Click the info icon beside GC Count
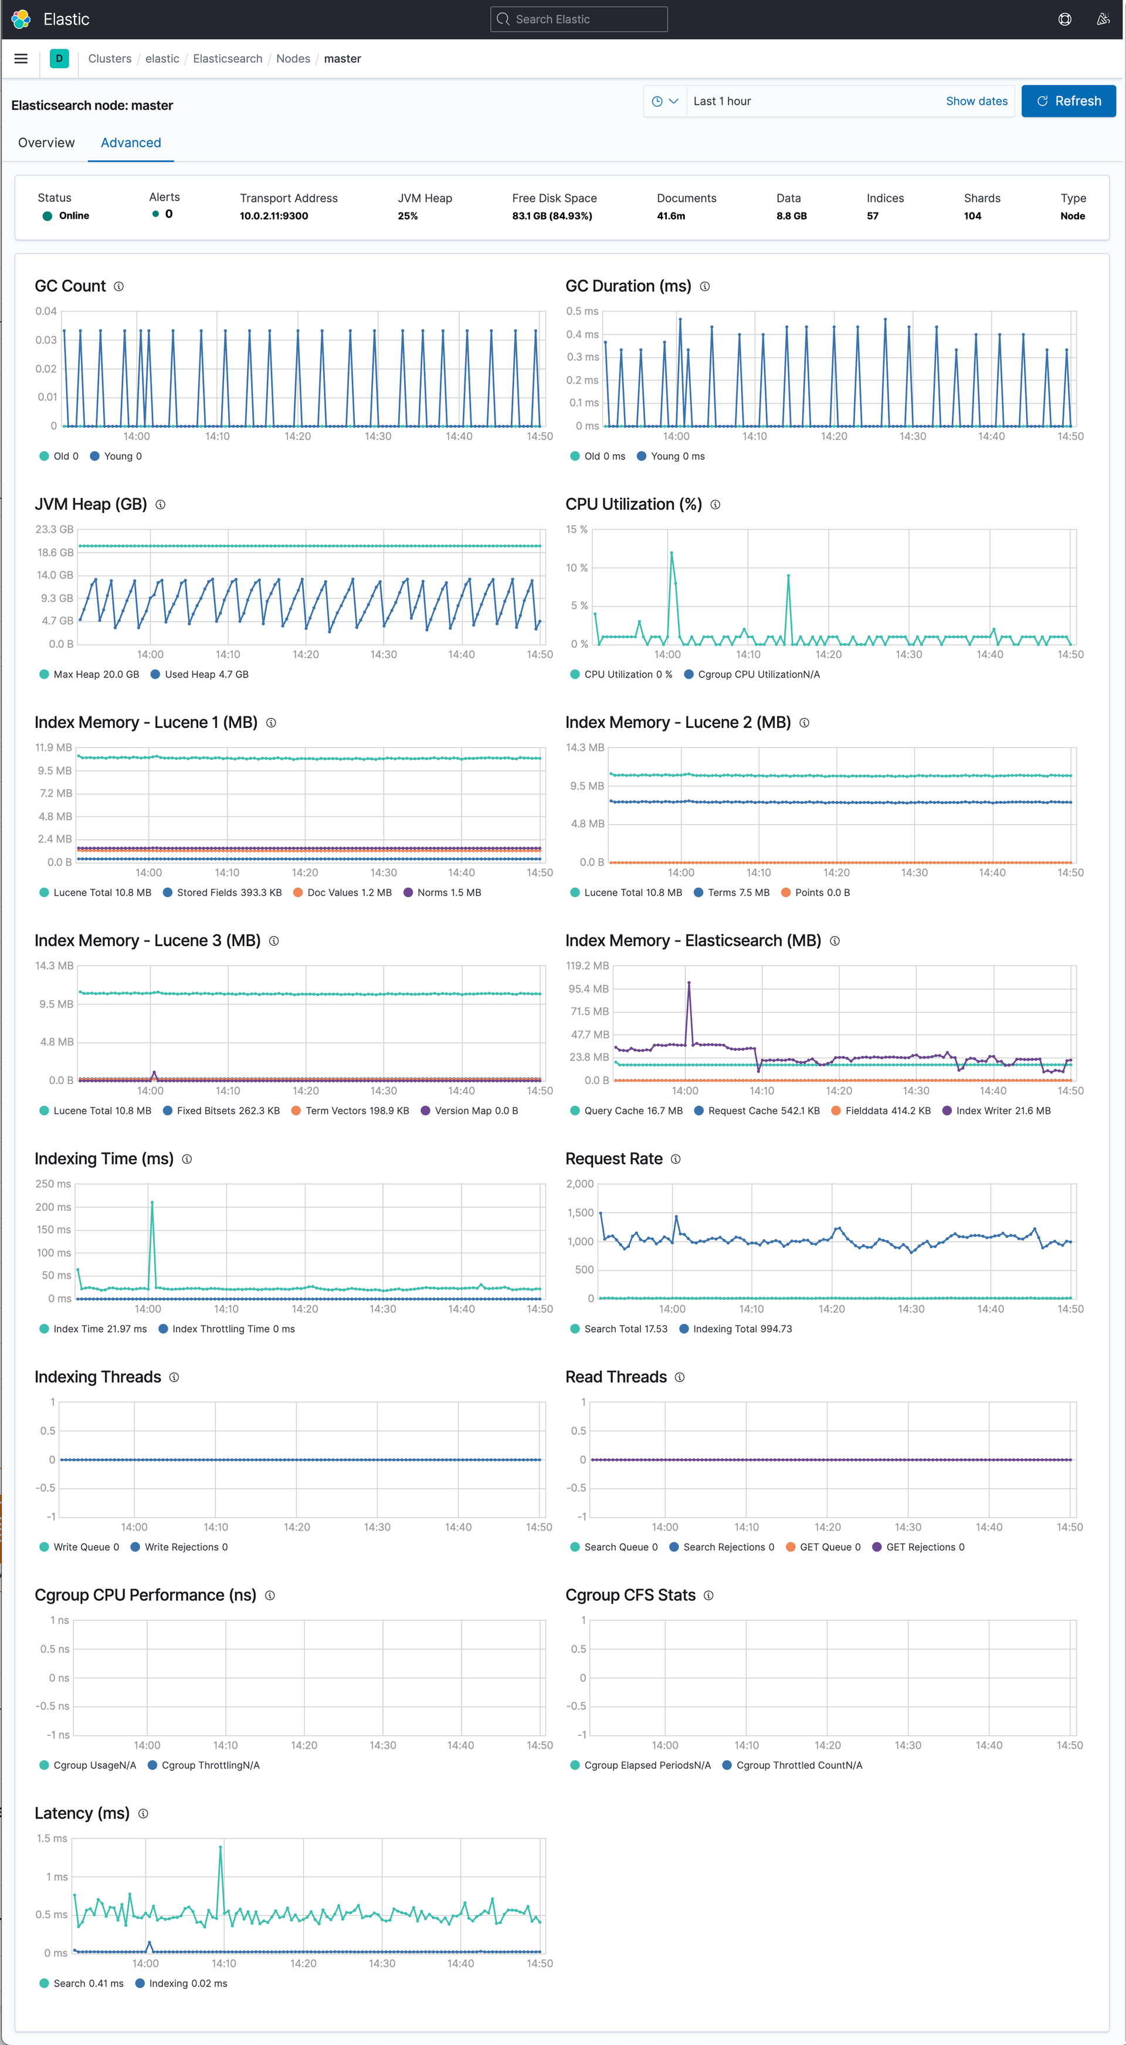The image size is (1126, 2045). (119, 287)
